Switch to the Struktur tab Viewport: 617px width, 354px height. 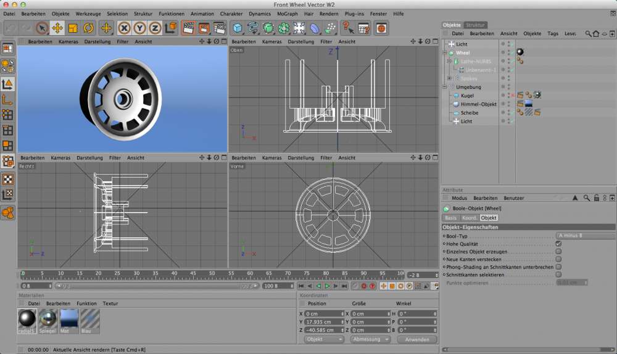point(476,25)
